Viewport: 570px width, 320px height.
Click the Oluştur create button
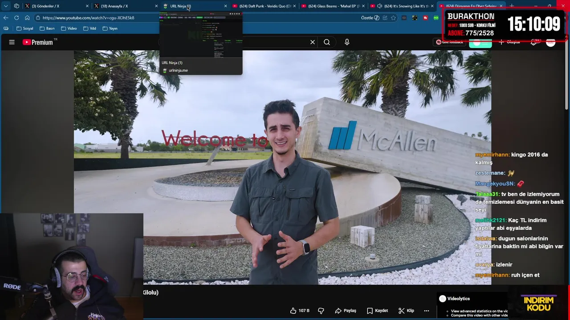pyautogui.click(x=509, y=42)
